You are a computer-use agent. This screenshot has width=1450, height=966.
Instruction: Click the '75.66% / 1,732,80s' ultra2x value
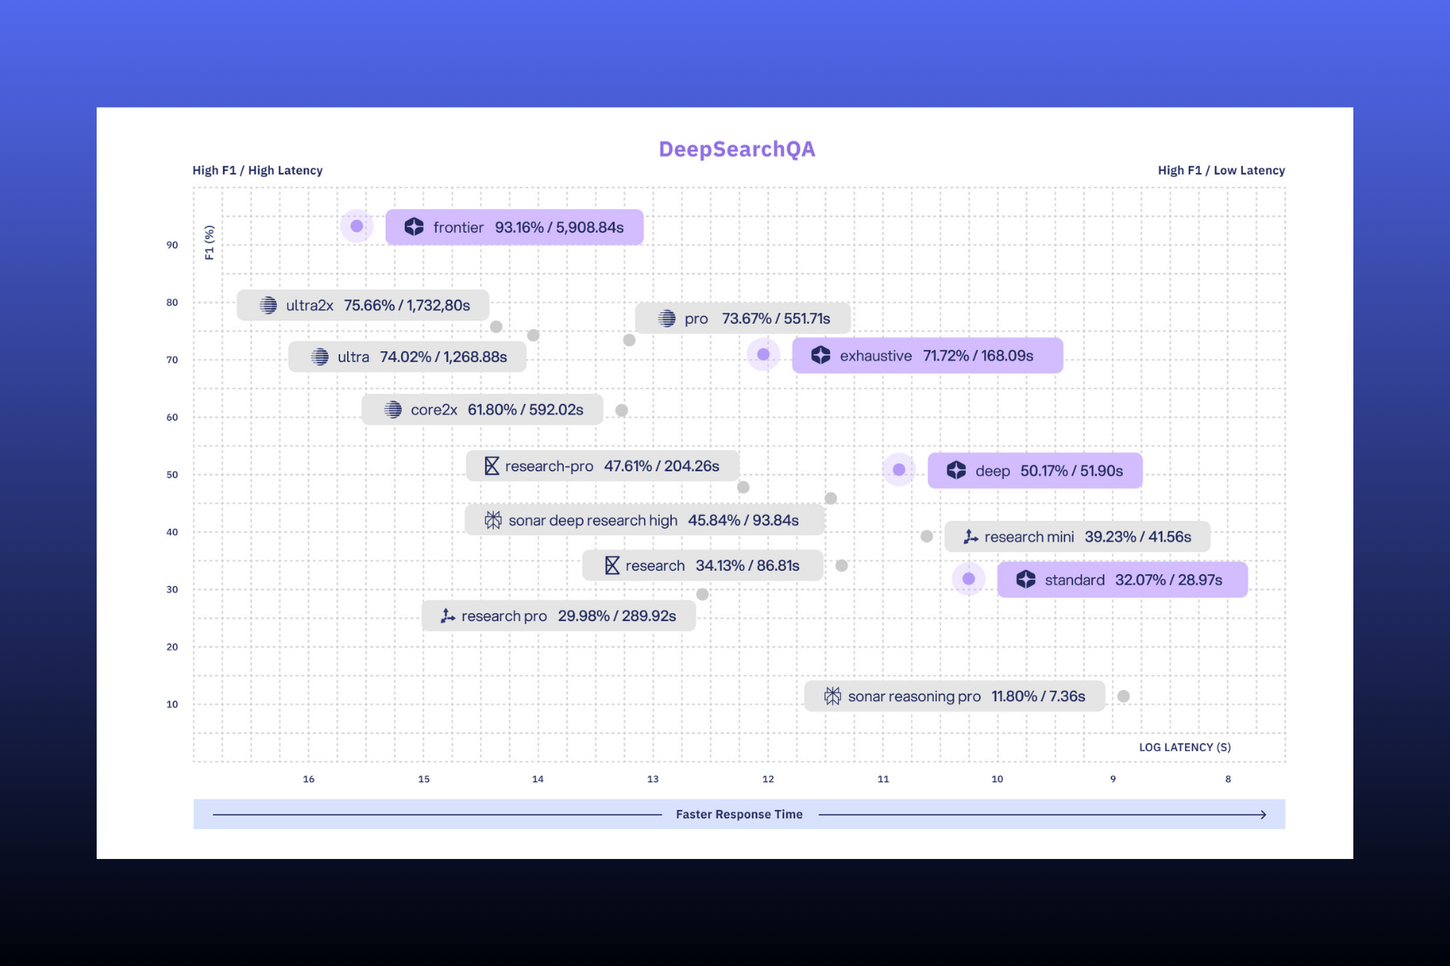407,305
